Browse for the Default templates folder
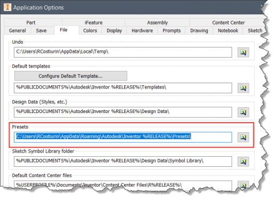The image size is (277, 201). pyautogui.click(x=243, y=88)
